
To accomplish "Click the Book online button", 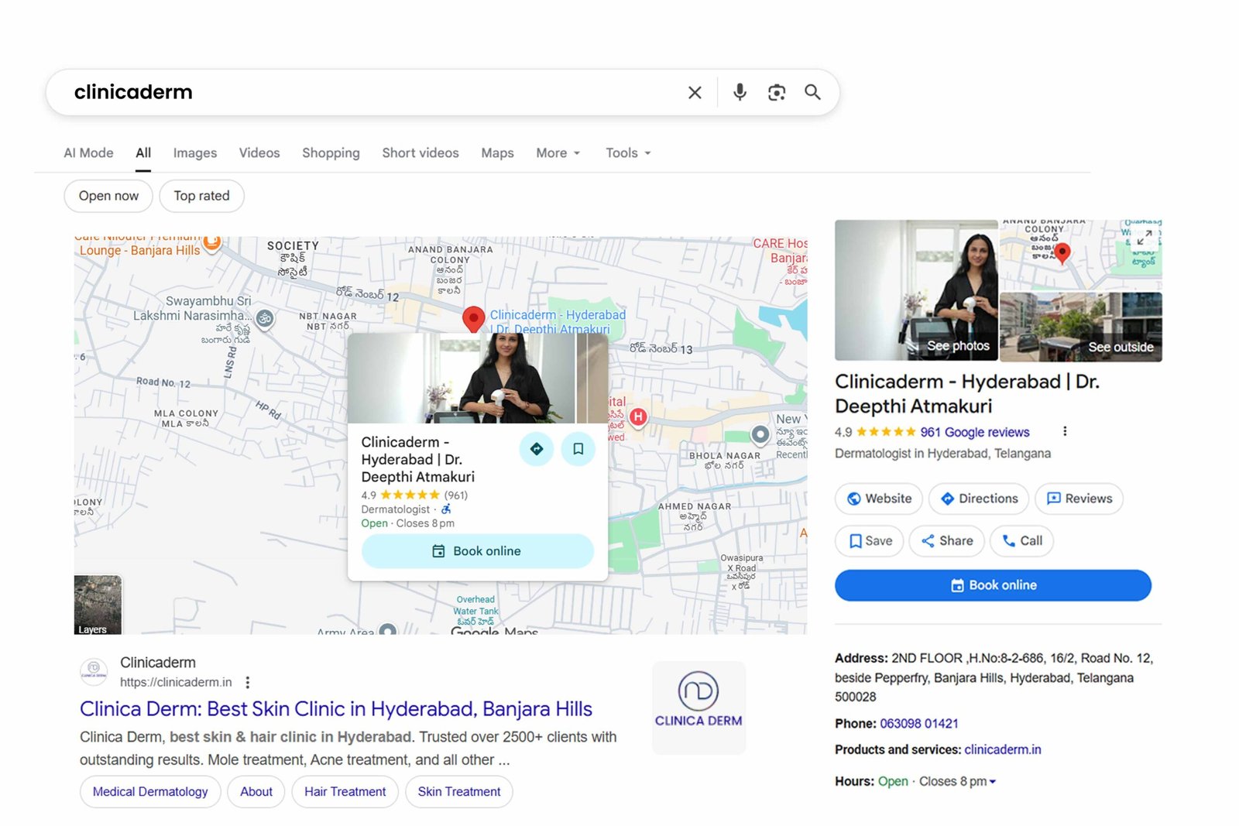I will click(x=994, y=585).
